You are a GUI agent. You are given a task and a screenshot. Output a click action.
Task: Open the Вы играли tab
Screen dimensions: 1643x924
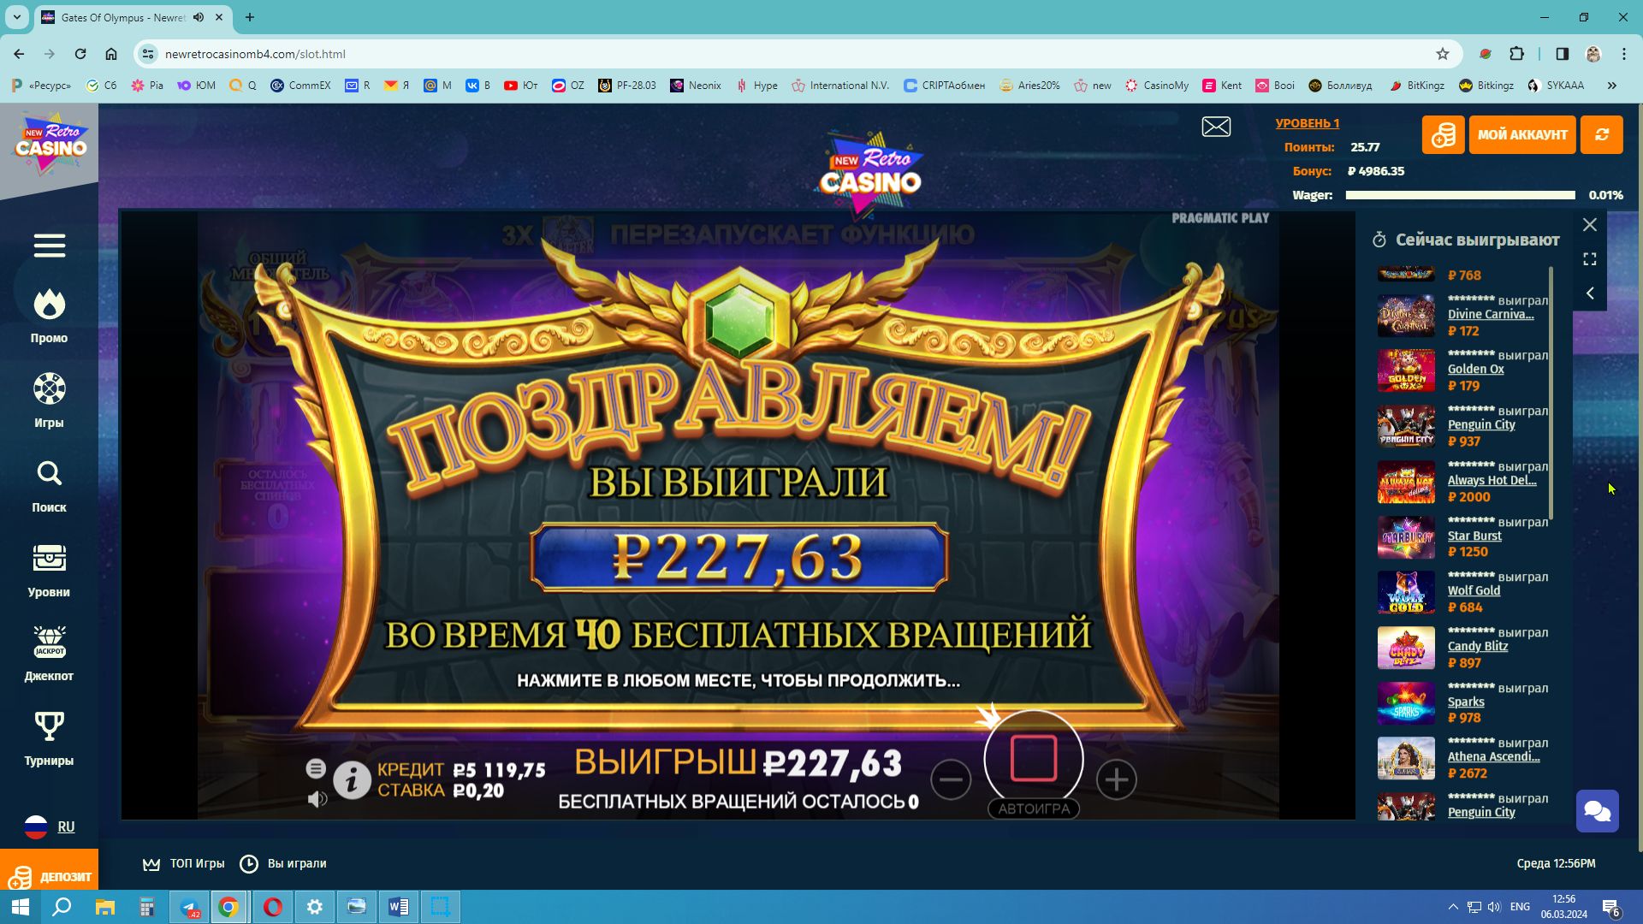pos(283,864)
